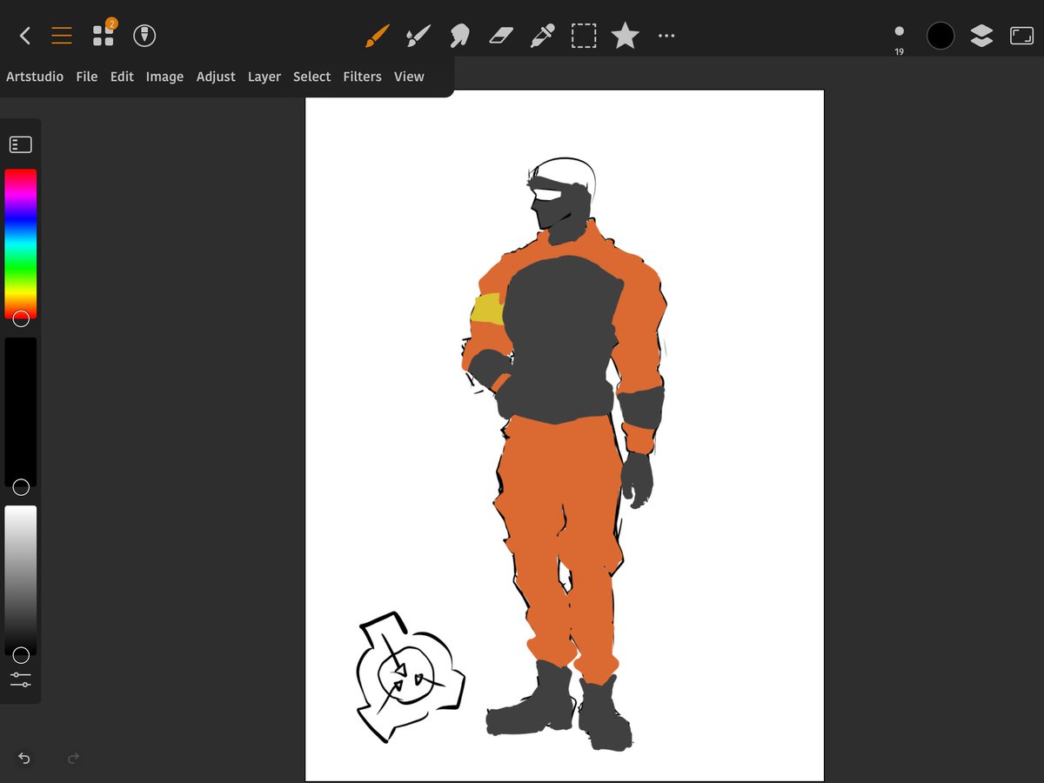Toggle fullscreen canvas view icon

point(1021,36)
